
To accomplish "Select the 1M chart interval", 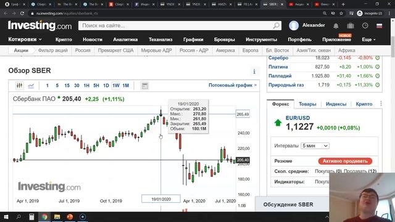I will pos(126,86).
